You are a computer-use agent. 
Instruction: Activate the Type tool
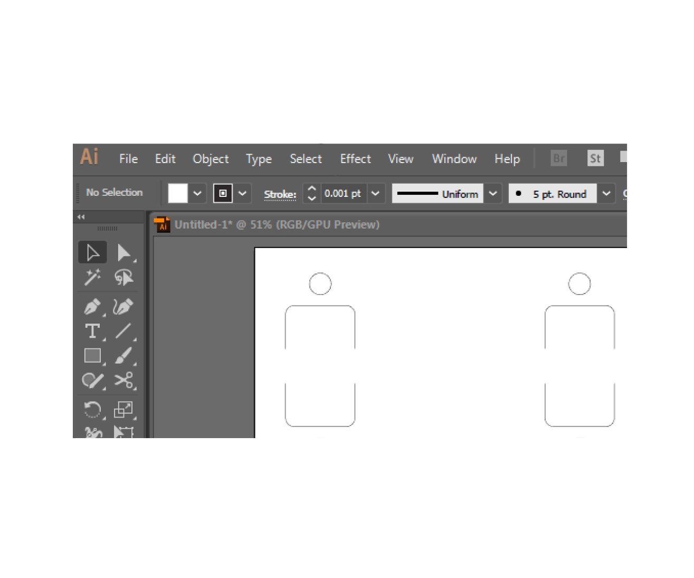click(93, 331)
